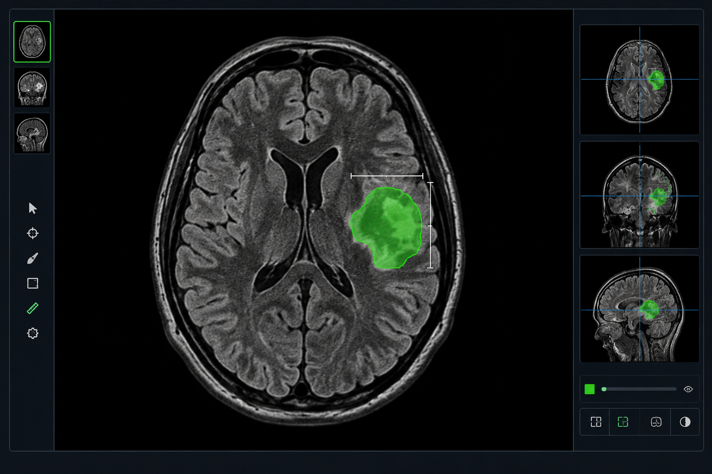Click the brain icon button
Image resolution: width=712 pixels, height=474 pixels.
[x=656, y=422]
